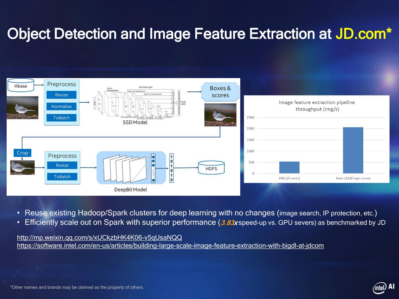Click the bird photo with red detection box
The image size is (399, 299).
[x=220, y=115]
